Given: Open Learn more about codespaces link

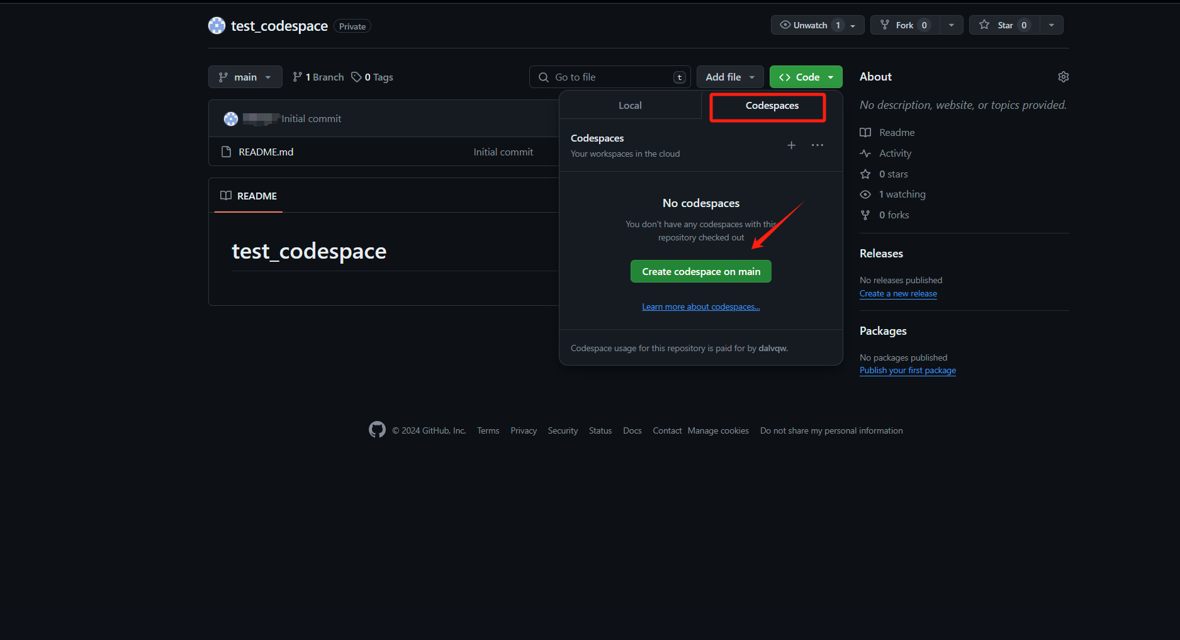Looking at the screenshot, I should click(x=700, y=306).
